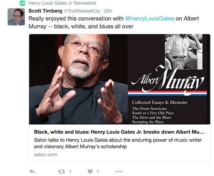Click the 20h tweet timestamp
214x176 pixels.
point(108,11)
